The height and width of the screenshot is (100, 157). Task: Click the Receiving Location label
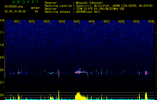point(58,6)
